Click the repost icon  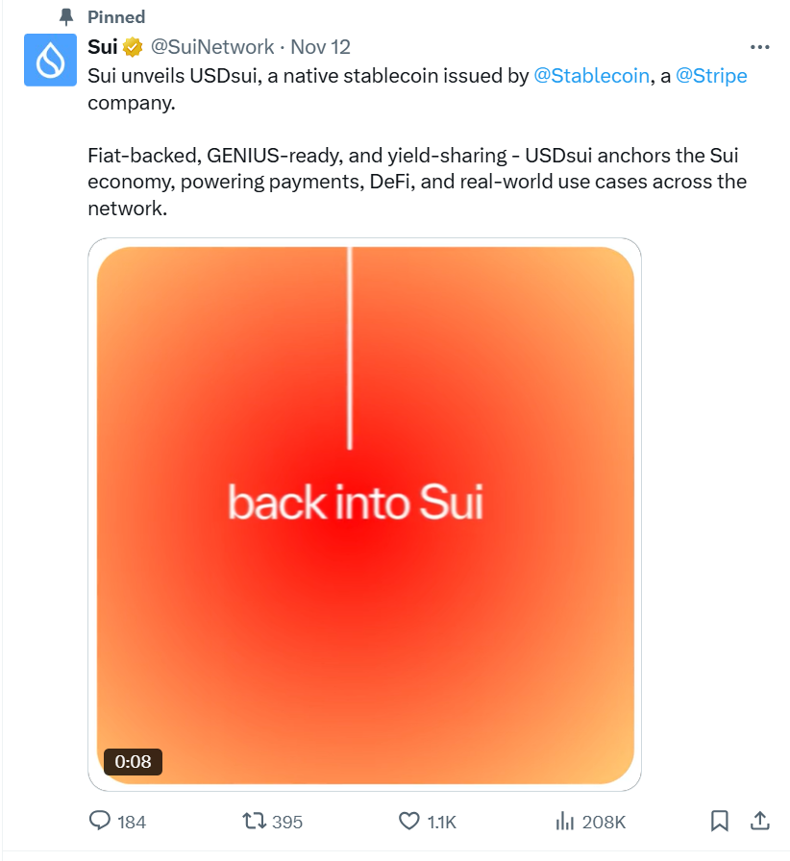point(254,822)
